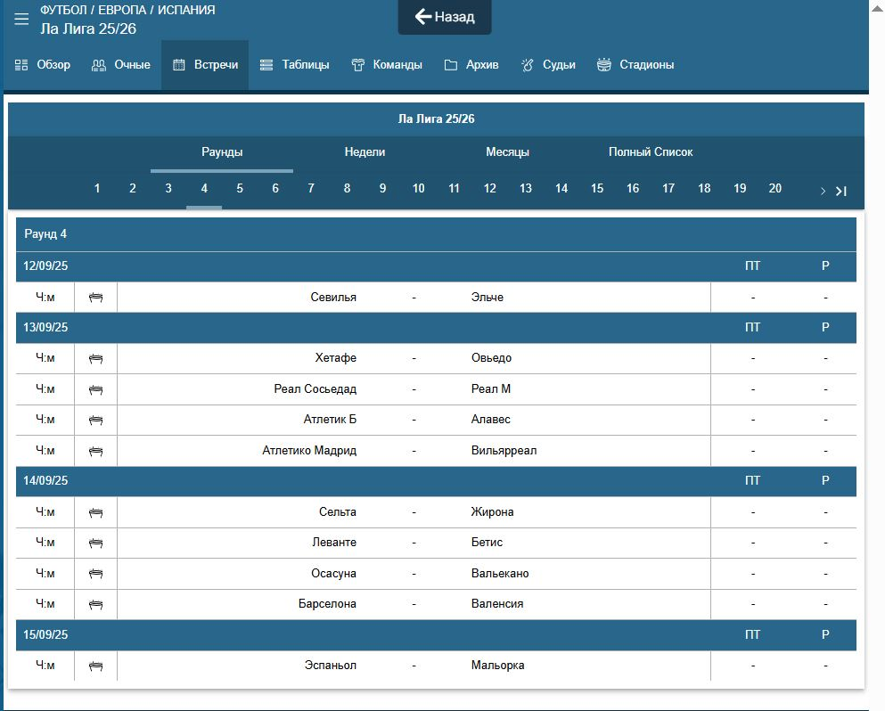Click the stadium icon in Барселона - Валенсия row
885x711 pixels.
[96, 604]
